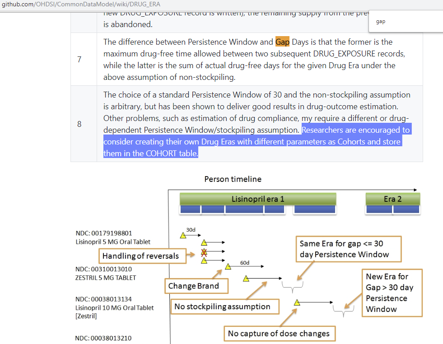Click the red-crossed reversal triangle marker
The width and height of the screenshot is (443, 344).
click(x=204, y=252)
